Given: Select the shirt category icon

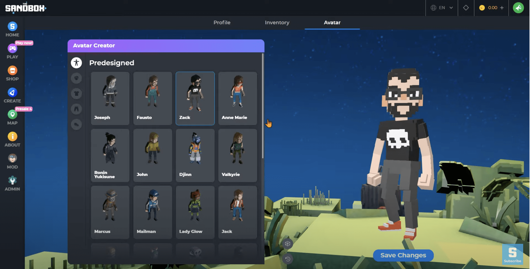Looking at the screenshot, I should point(76,94).
